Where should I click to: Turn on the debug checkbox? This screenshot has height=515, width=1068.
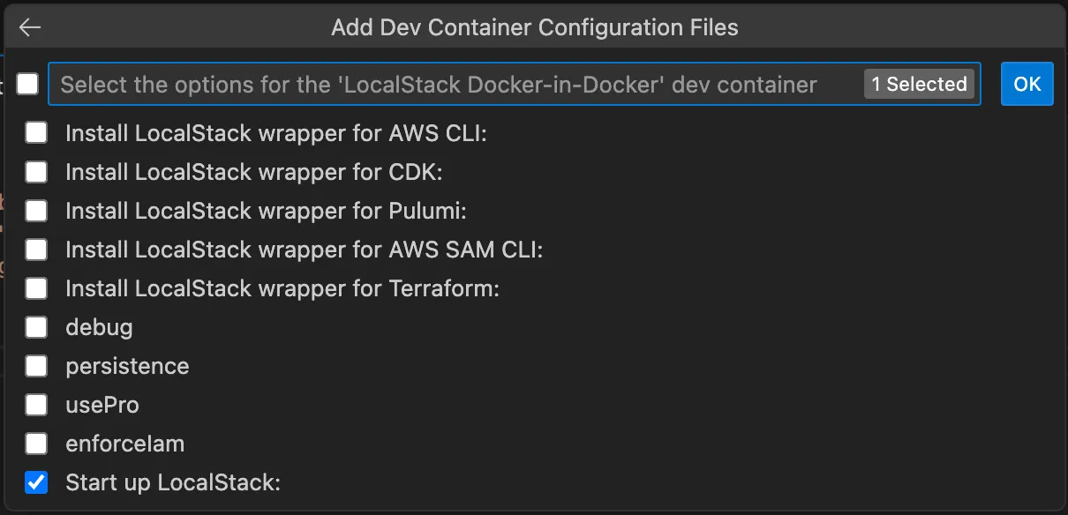36,327
